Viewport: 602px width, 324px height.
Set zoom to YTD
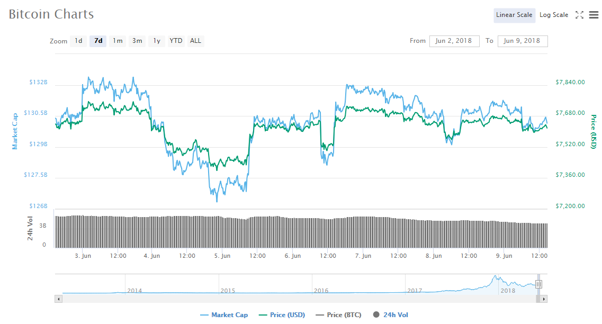point(176,41)
